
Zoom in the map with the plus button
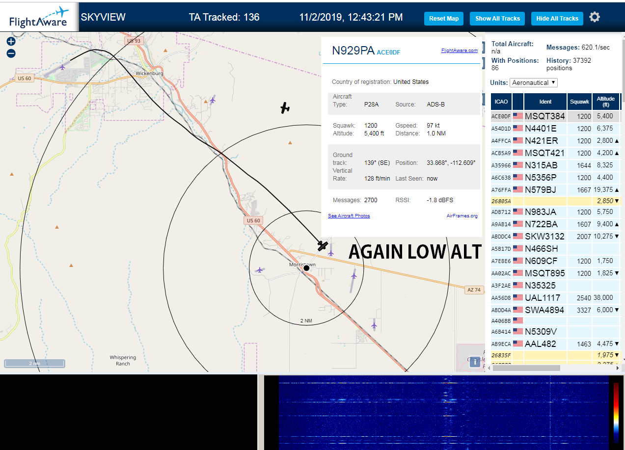(11, 42)
